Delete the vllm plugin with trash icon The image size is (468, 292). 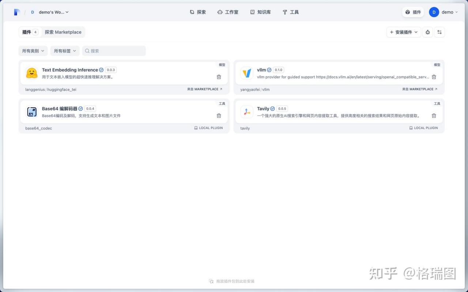click(434, 77)
